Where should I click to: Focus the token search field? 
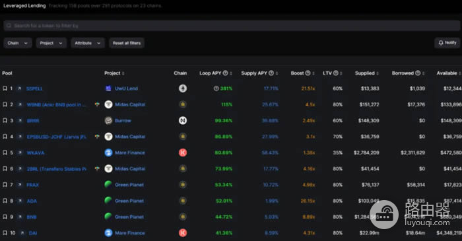point(232,26)
